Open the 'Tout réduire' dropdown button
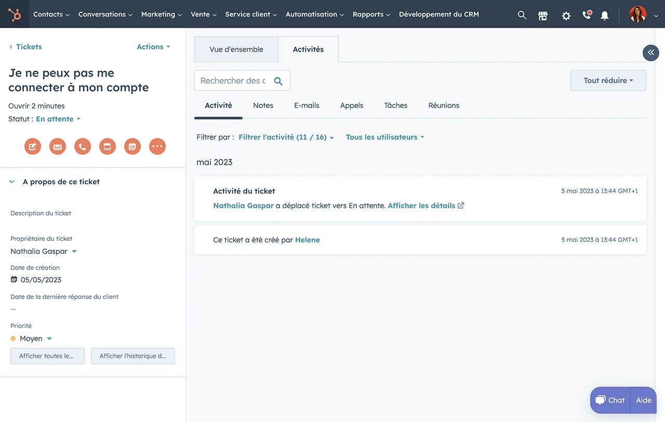Viewport: 665px width, 422px height. click(608, 80)
